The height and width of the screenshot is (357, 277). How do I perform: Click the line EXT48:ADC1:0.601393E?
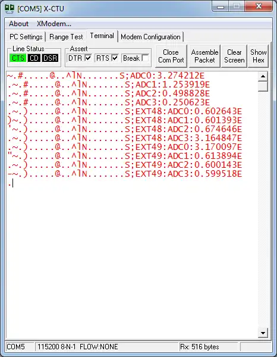[x=124, y=120]
